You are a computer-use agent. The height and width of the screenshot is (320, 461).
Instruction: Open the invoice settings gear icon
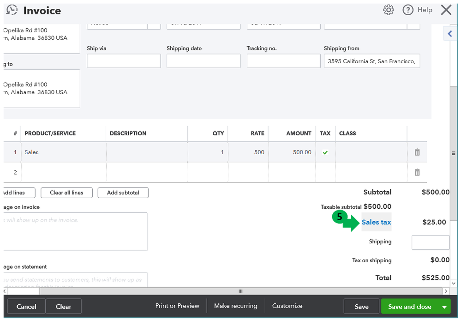point(389,10)
